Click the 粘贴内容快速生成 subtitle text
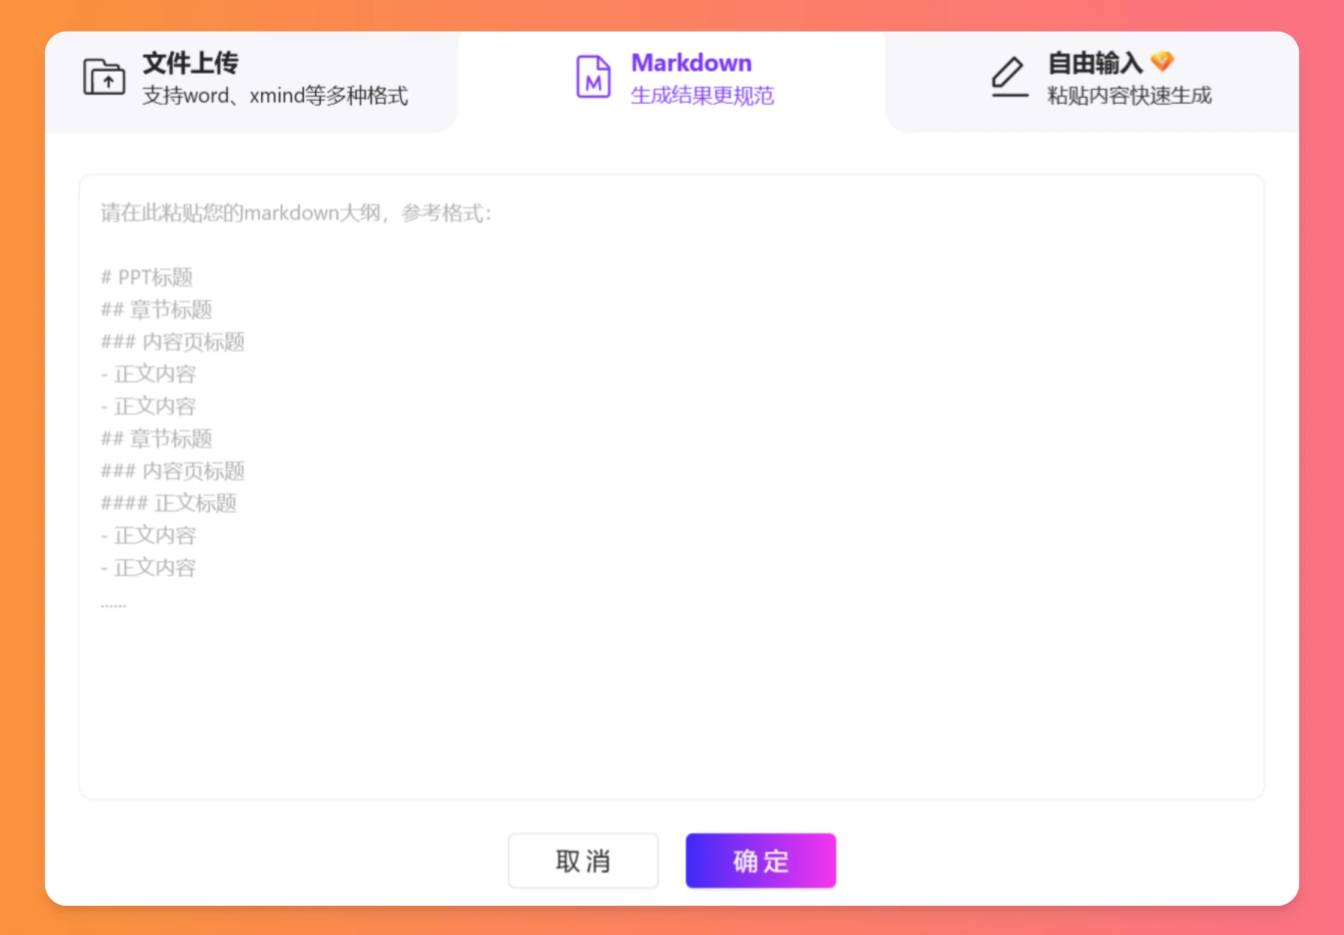This screenshot has height=935, width=1344. tap(1129, 95)
